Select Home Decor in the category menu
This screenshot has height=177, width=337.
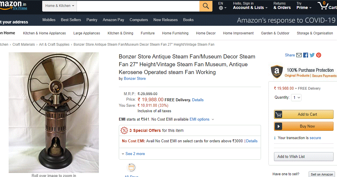206,33
